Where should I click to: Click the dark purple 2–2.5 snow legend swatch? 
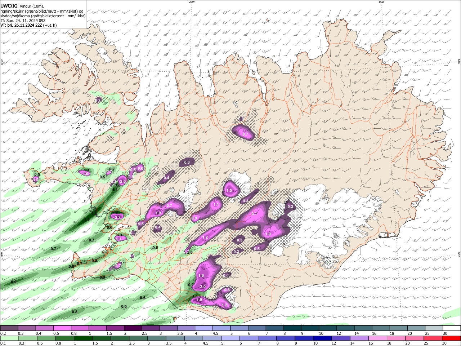coord(133,328)
